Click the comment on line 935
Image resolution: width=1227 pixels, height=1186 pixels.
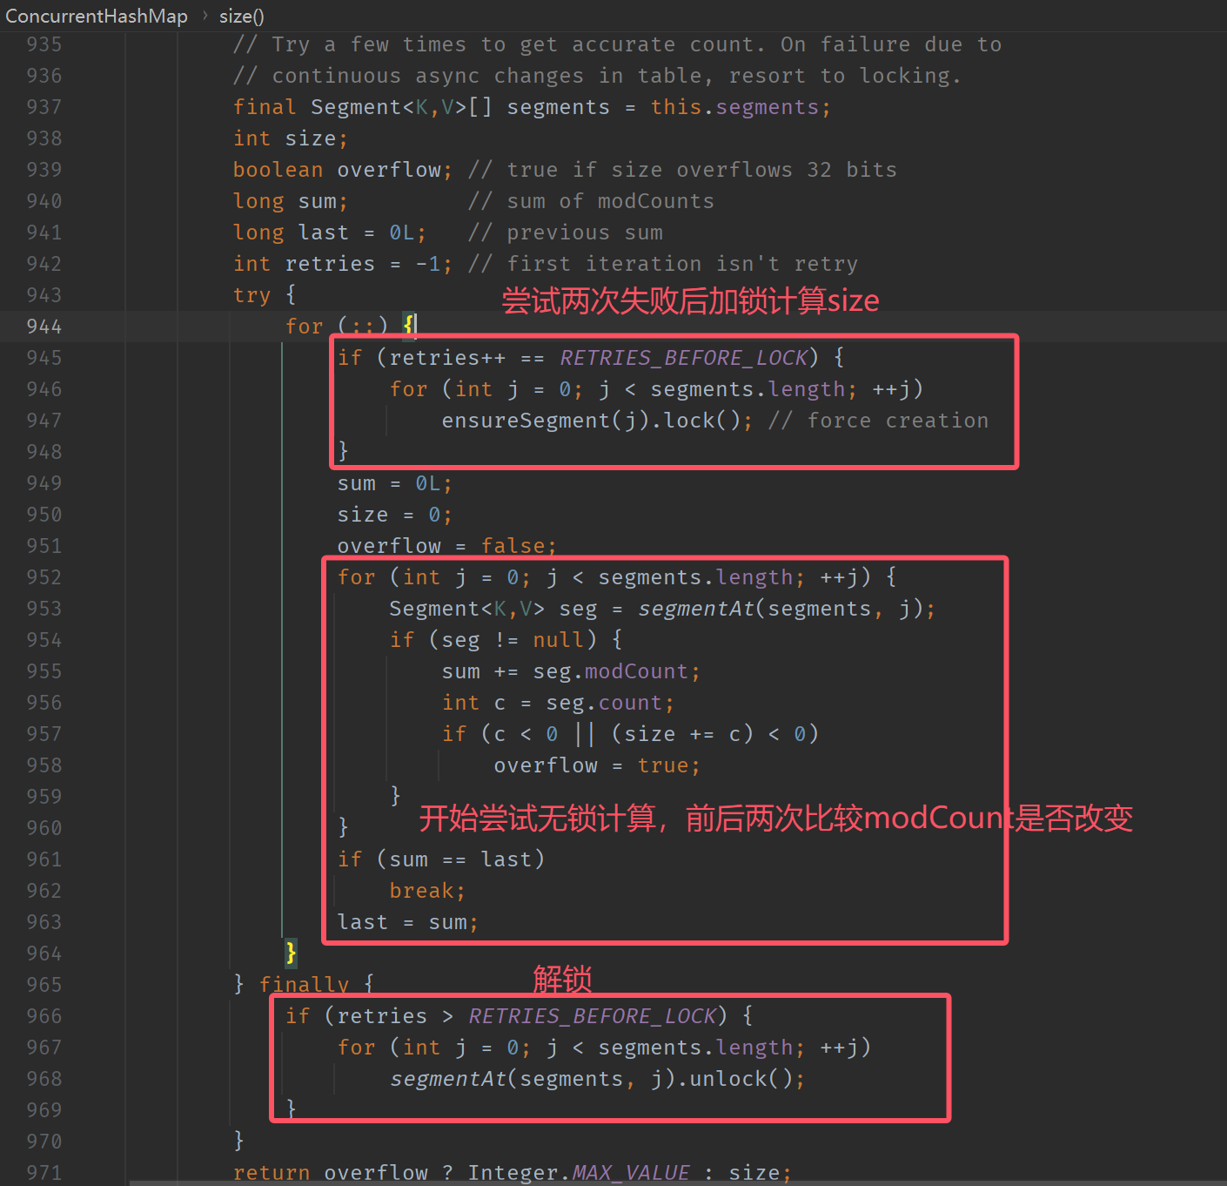point(617,44)
